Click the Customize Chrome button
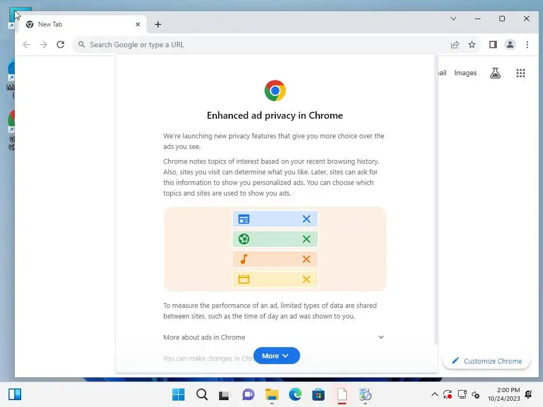Image resolution: width=543 pixels, height=407 pixels. click(x=487, y=361)
